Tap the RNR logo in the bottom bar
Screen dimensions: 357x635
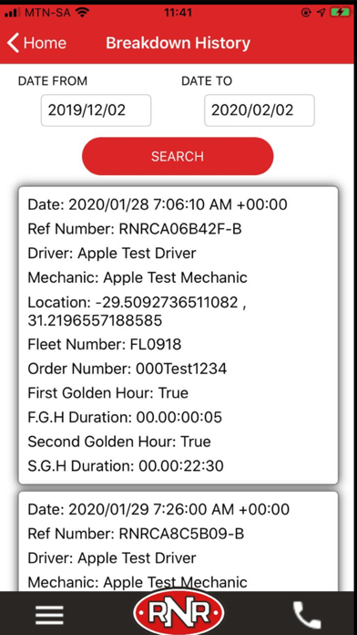click(x=178, y=613)
